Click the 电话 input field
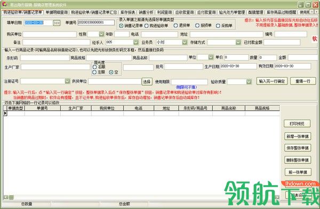 (159, 34)
